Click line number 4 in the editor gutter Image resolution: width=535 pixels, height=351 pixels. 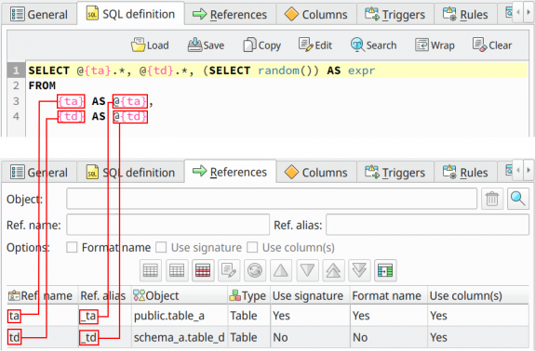pos(16,116)
